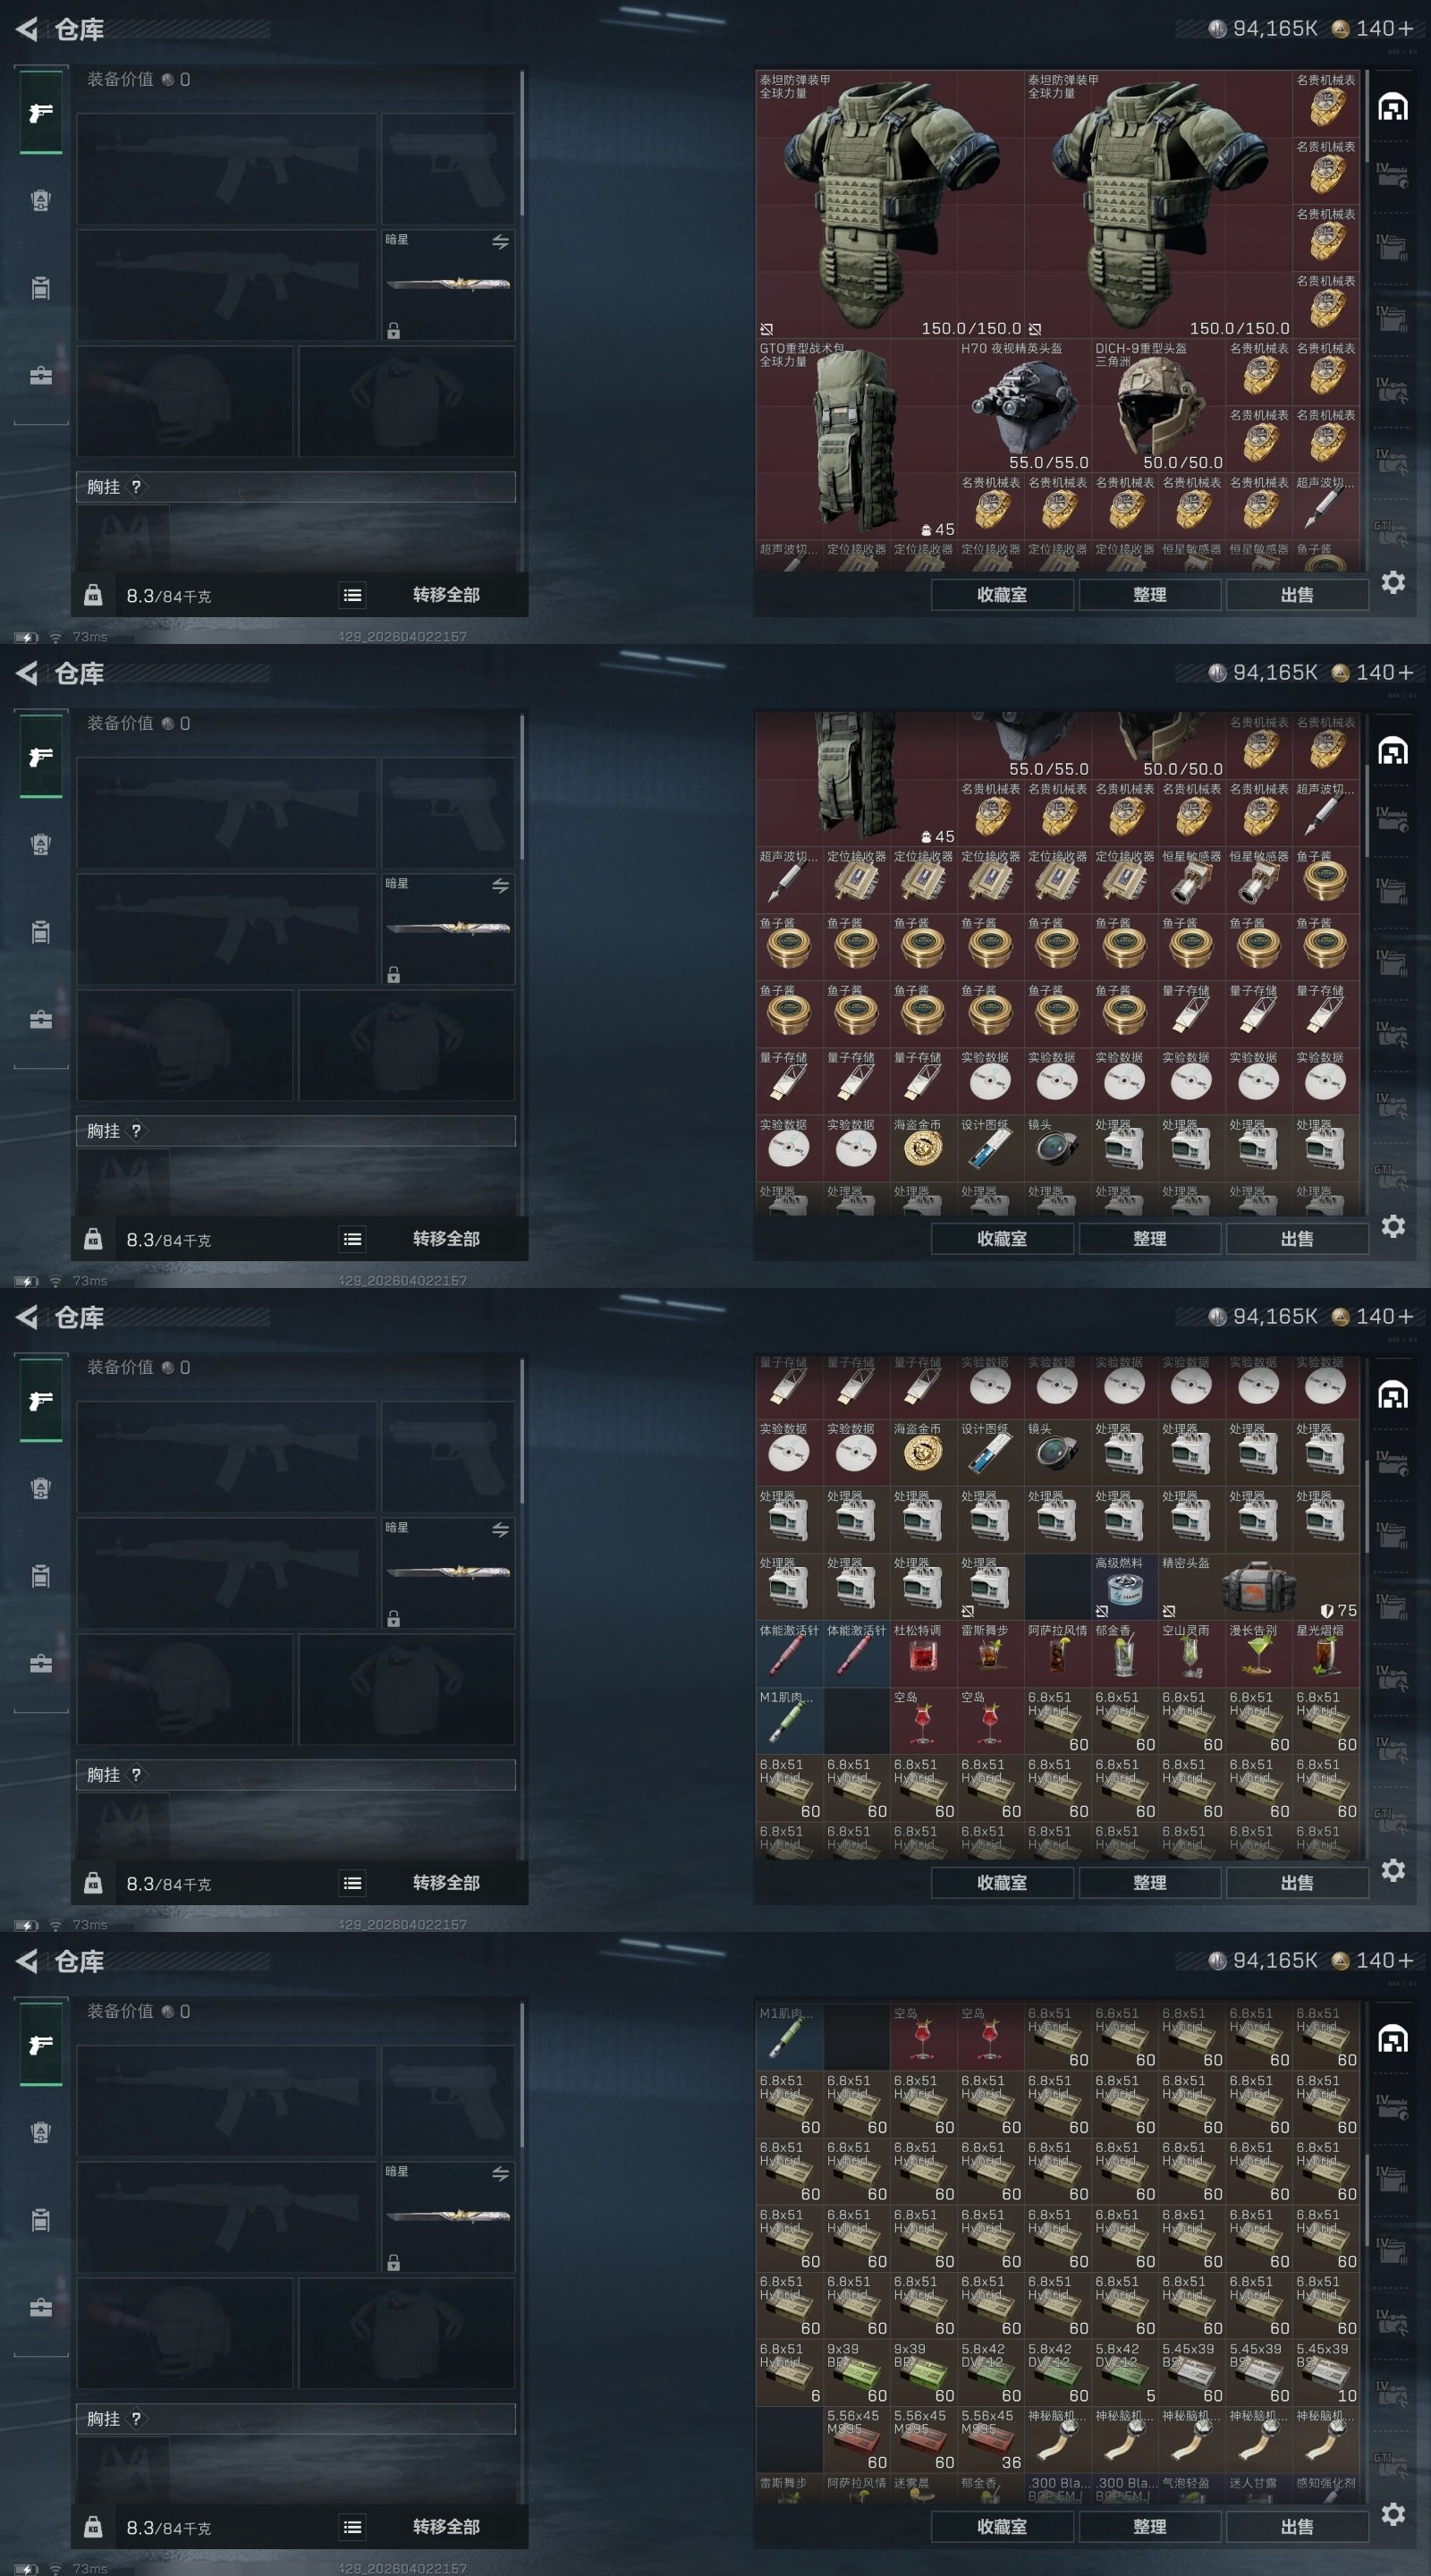
Task: Select the 5.45x39 BS stack of 10
Action: pyautogui.click(x=1326, y=2372)
